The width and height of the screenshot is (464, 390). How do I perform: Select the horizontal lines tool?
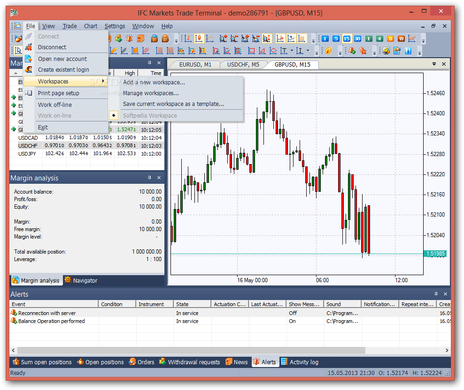[159, 51]
